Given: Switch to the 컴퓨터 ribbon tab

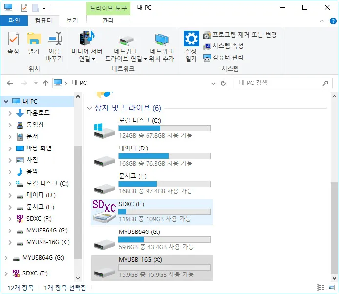Looking at the screenshot, I should [43, 21].
